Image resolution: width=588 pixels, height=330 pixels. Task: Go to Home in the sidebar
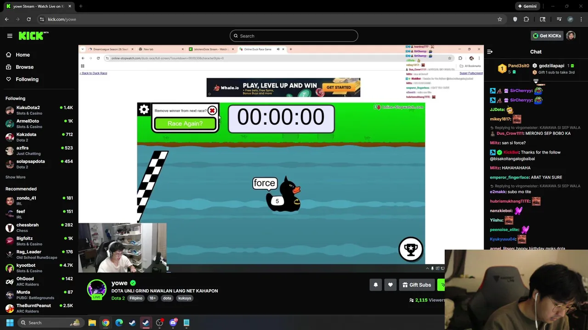click(x=23, y=55)
